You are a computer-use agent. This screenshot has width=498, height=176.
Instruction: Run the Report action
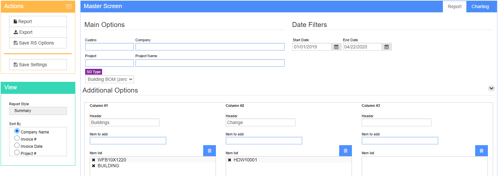38,21
